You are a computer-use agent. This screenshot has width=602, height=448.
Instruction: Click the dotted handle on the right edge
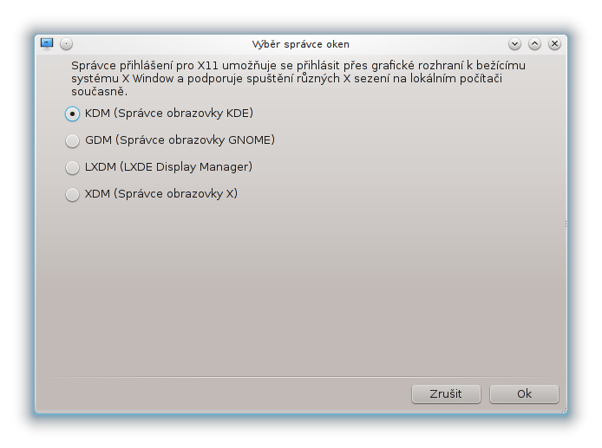pyautogui.click(x=566, y=224)
